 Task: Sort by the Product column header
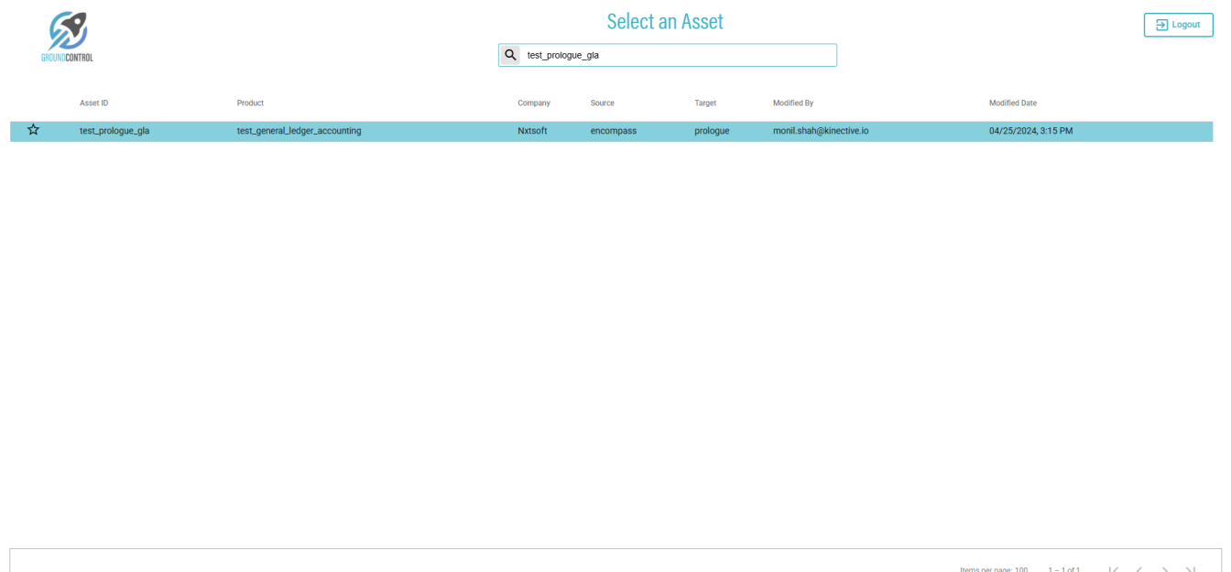pos(250,103)
